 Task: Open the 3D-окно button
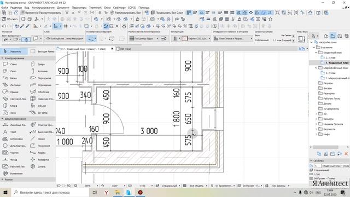tap(10, 19)
